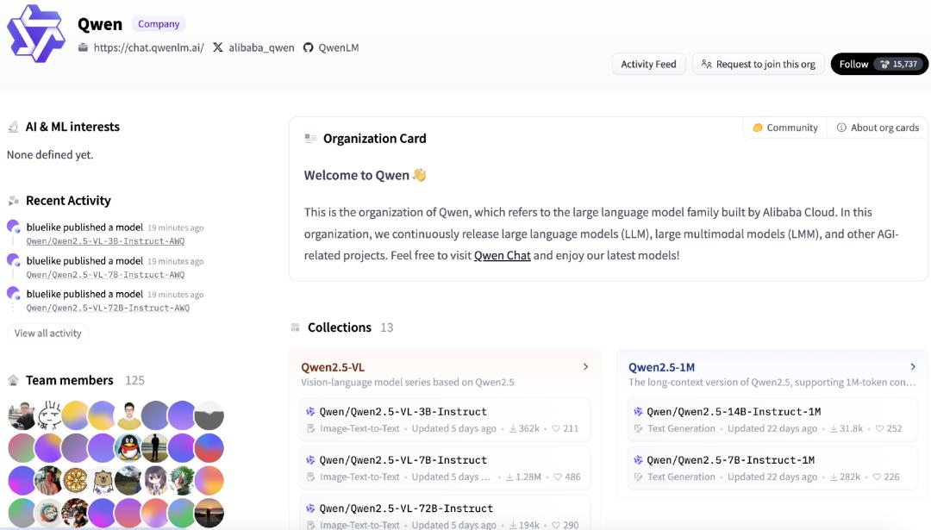Image resolution: width=931 pixels, height=530 pixels.
Task: Open Qwen/Qwen2.5-VL-72B-Instruct-AWQ activity link
Action: click(x=108, y=308)
